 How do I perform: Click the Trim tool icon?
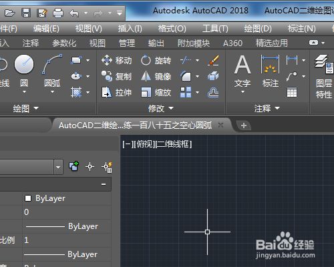pyautogui.click(x=186, y=60)
